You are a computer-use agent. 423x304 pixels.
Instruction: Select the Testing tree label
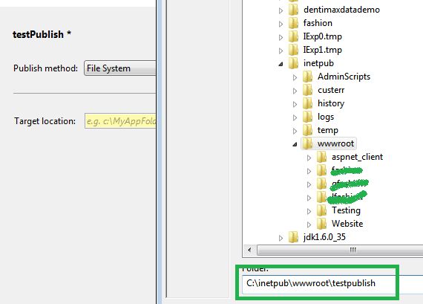(x=346, y=210)
